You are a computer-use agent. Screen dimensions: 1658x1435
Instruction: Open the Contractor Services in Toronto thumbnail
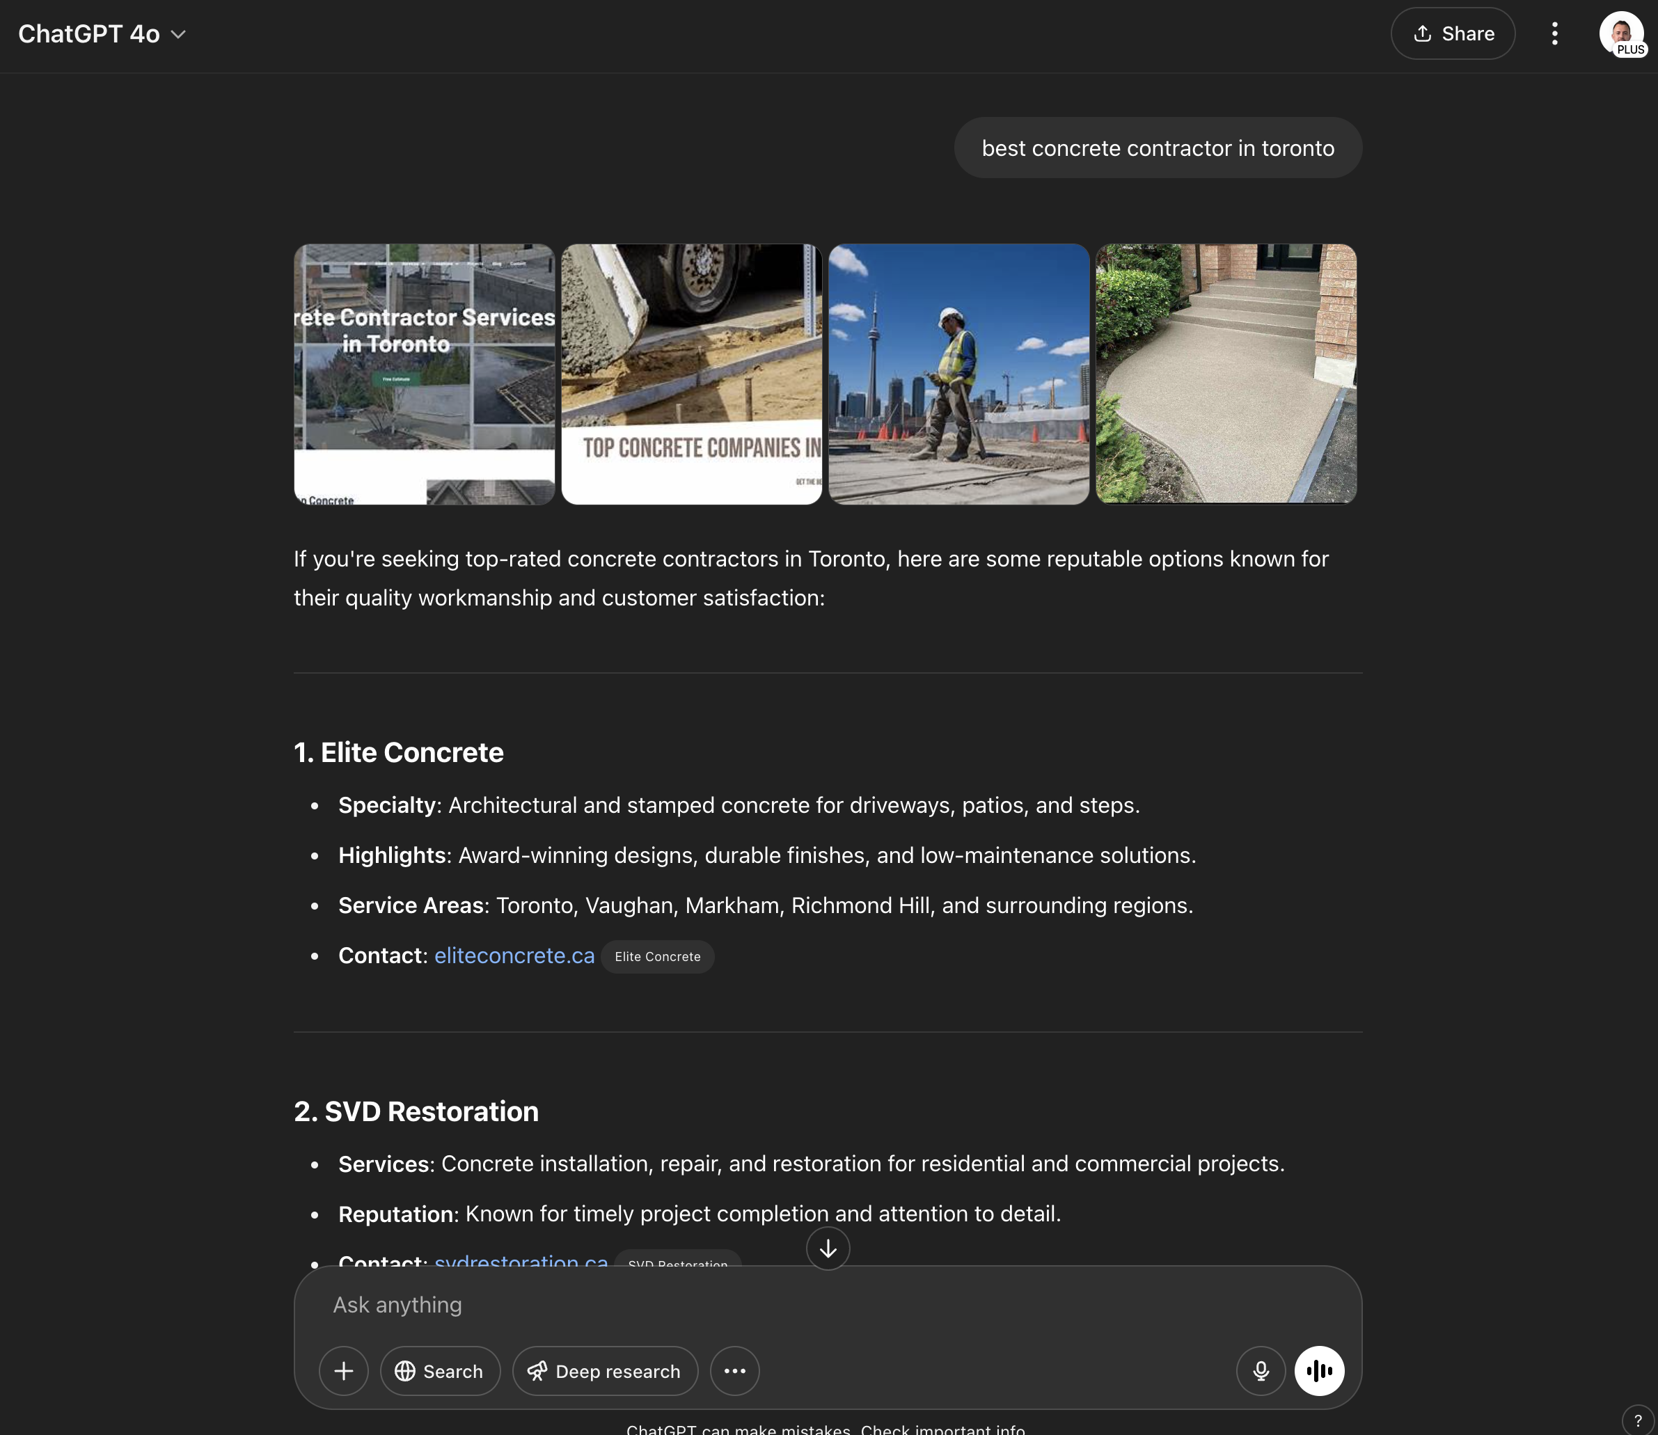click(x=424, y=374)
